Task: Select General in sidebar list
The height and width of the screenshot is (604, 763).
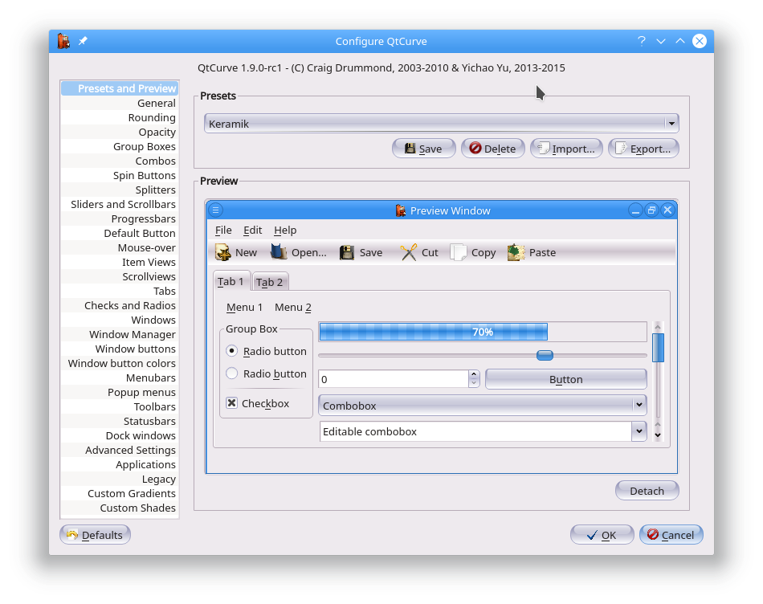Action: point(120,103)
